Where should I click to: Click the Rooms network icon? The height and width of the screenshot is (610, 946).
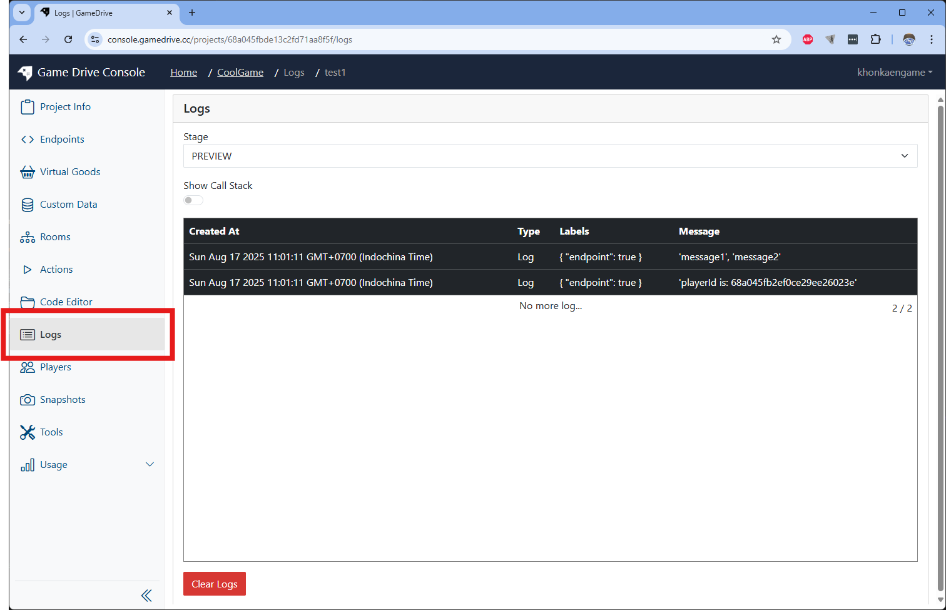(x=28, y=237)
